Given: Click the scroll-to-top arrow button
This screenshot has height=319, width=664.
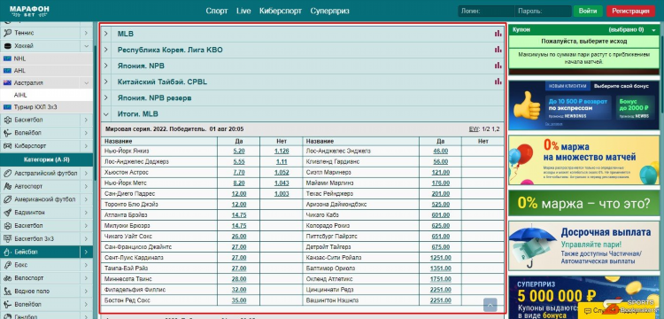Looking at the screenshot, I should click(x=490, y=305).
